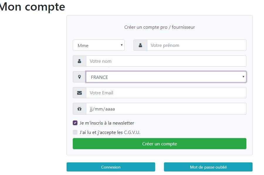This screenshot has height=175, width=264.
Task: Focus the jj/mm/aaaa birthdate field
Action: [166, 109]
